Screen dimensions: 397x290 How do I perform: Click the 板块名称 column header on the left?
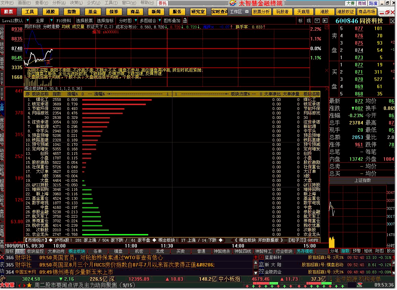tap(40, 94)
